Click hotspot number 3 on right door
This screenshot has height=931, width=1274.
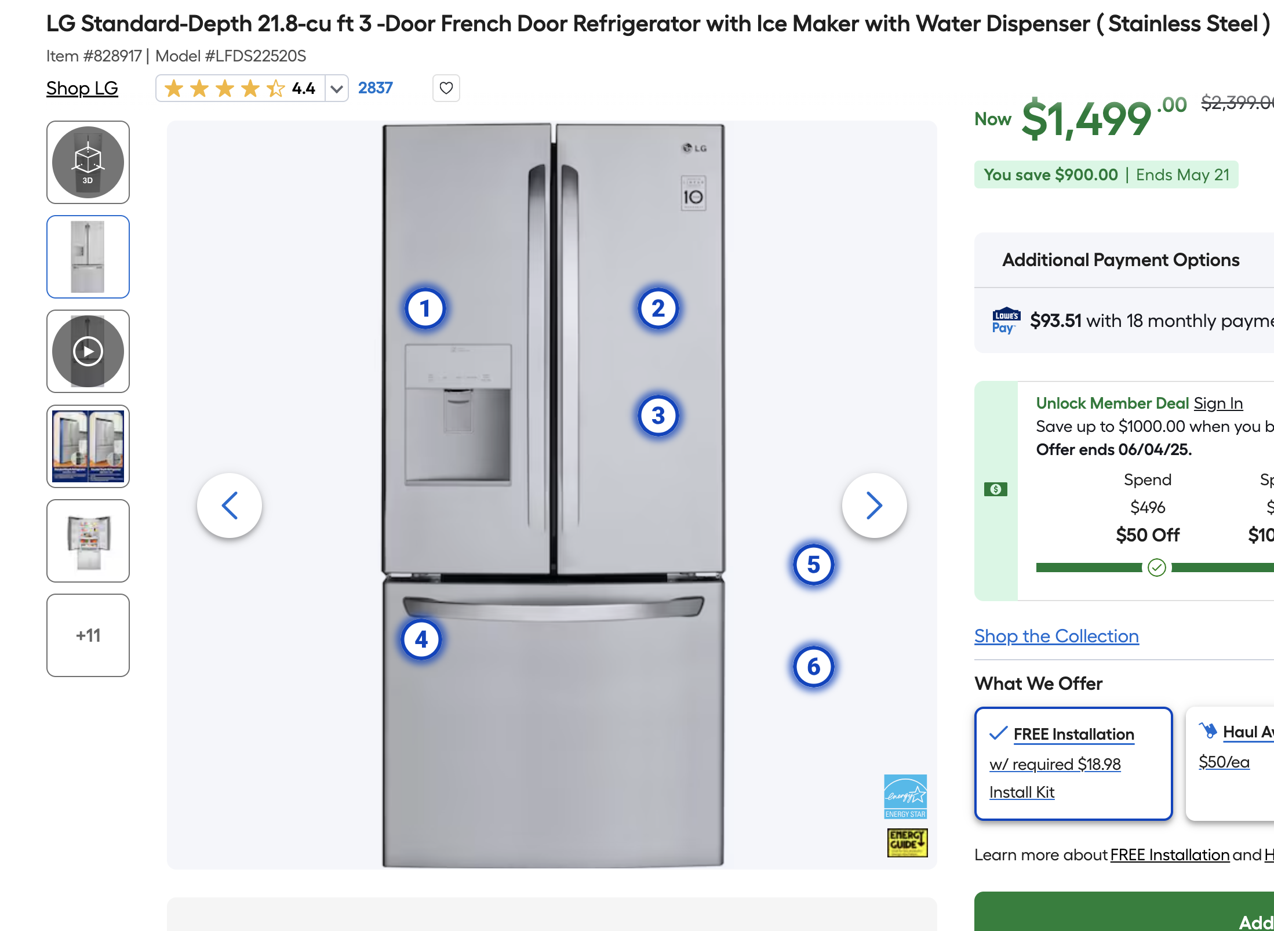click(658, 416)
